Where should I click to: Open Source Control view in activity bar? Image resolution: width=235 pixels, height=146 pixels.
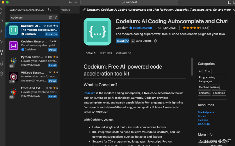point(1,31)
